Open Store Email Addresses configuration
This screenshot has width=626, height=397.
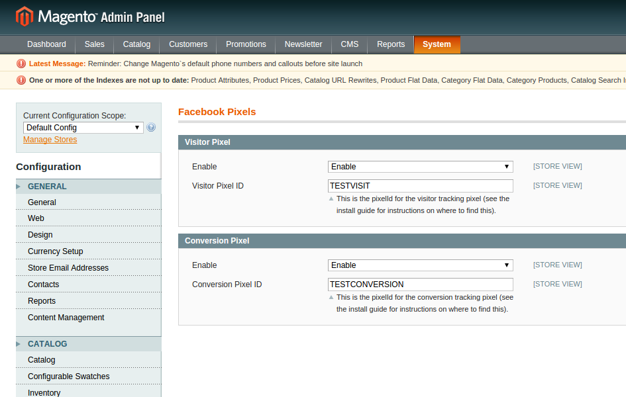[89, 268]
